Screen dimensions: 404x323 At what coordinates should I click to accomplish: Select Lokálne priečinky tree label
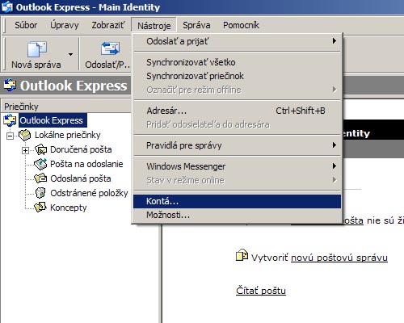[68, 135]
